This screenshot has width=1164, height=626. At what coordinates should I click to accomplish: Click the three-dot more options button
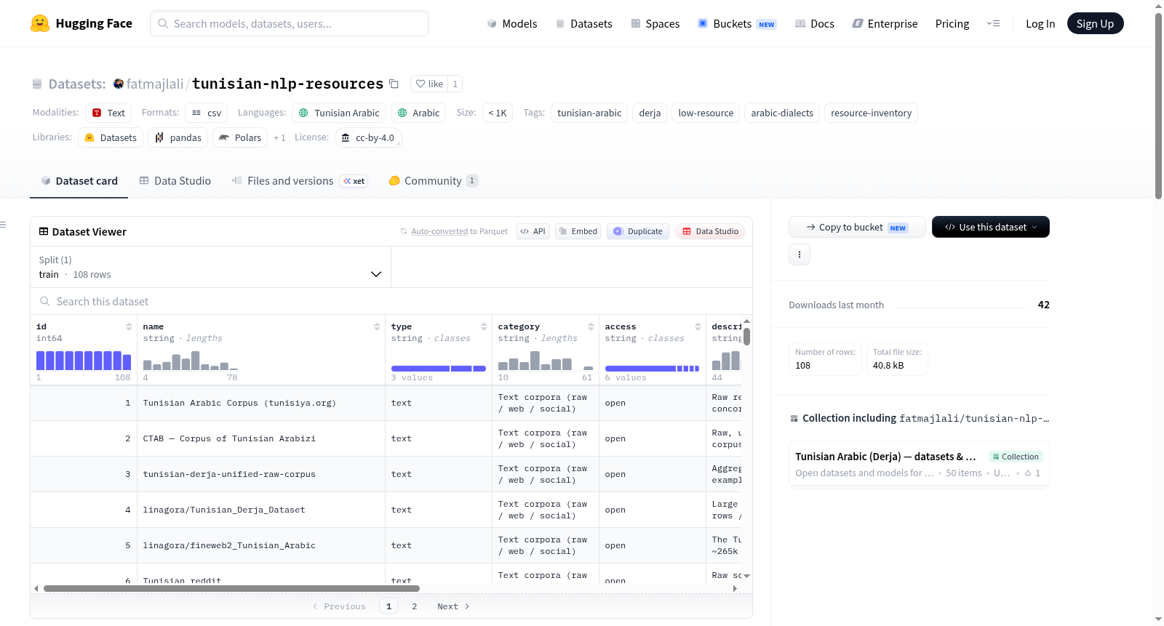tap(800, 254)
